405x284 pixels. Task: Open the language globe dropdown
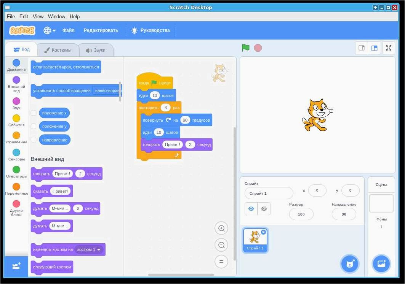pos(49,30)
